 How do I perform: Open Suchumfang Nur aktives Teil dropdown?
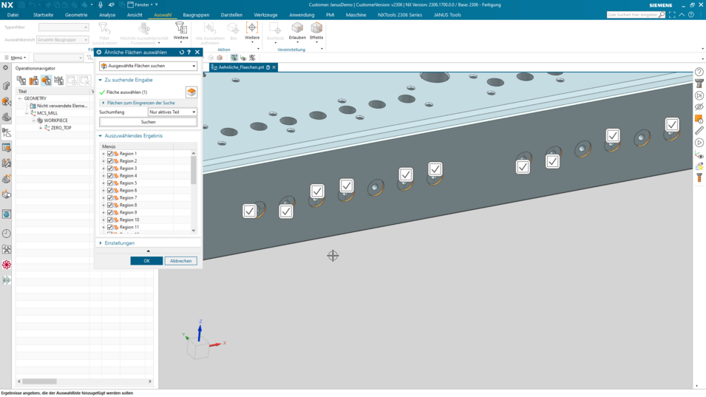pos(172,112)
